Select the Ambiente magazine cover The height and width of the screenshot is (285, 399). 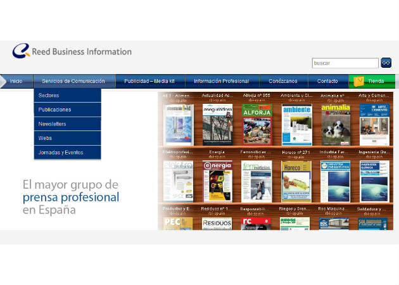[296, 124]
